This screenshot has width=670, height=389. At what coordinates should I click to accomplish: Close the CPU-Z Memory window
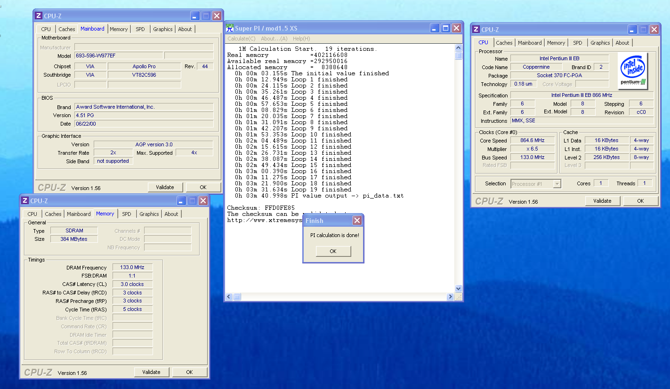point(203,201)
